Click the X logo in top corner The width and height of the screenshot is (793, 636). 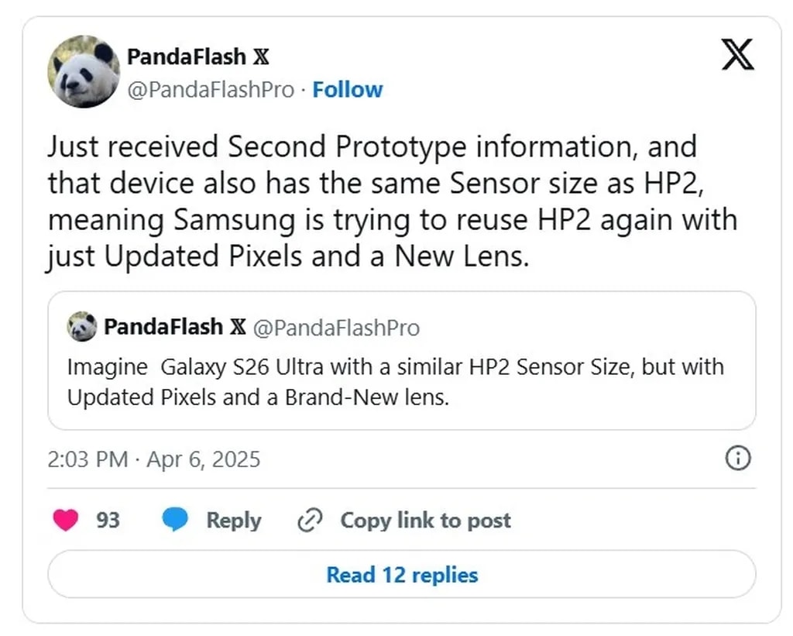click(737, 56)
